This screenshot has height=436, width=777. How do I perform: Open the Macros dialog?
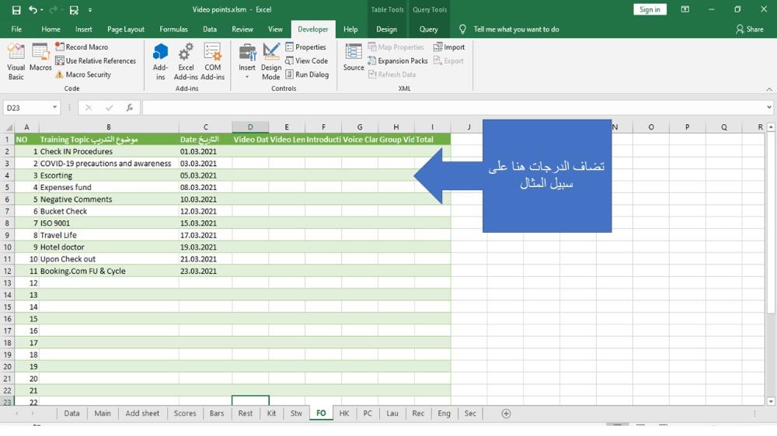pos(40,57)
